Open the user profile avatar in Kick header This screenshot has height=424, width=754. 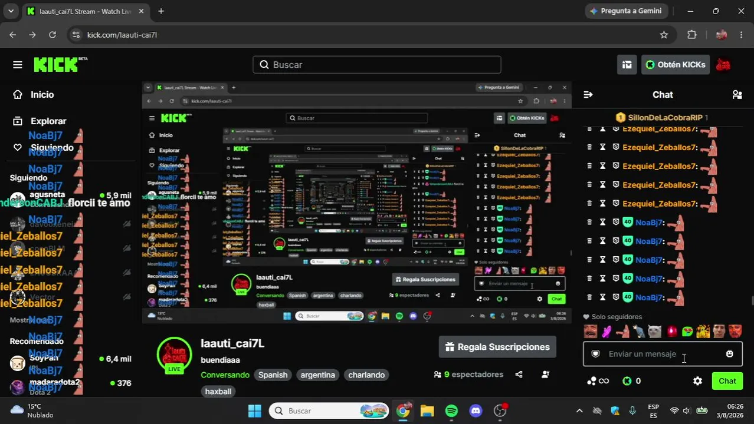723,65
